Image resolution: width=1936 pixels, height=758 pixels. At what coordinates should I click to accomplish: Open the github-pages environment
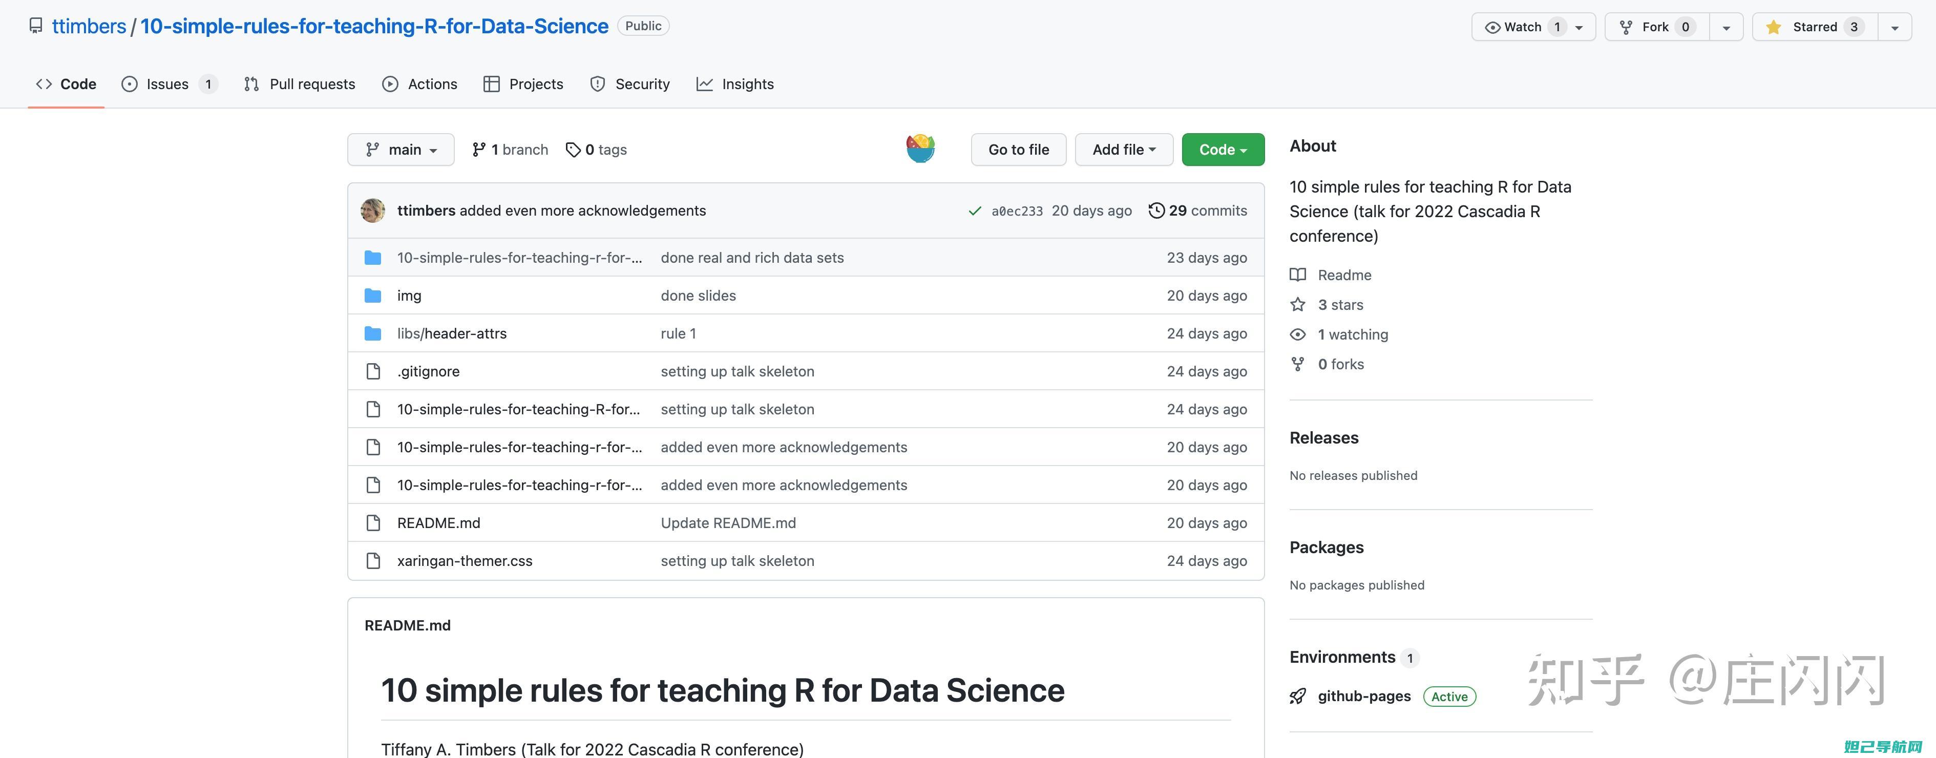(x=1364, y=697)
